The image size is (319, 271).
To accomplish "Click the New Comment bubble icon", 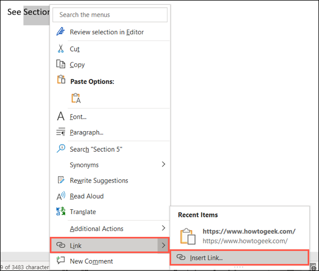I will point(61,260).
